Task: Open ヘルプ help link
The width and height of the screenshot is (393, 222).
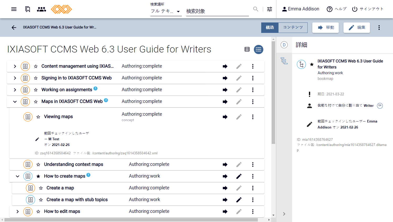Action: [337, 9]
